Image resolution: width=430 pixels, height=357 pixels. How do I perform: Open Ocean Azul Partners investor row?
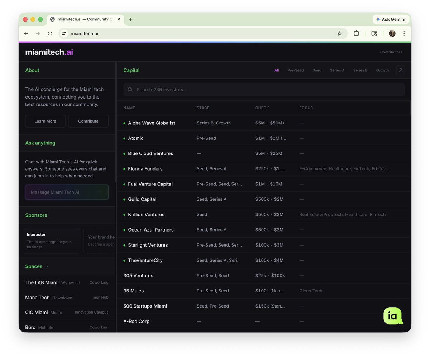click(x=264, y=230)
